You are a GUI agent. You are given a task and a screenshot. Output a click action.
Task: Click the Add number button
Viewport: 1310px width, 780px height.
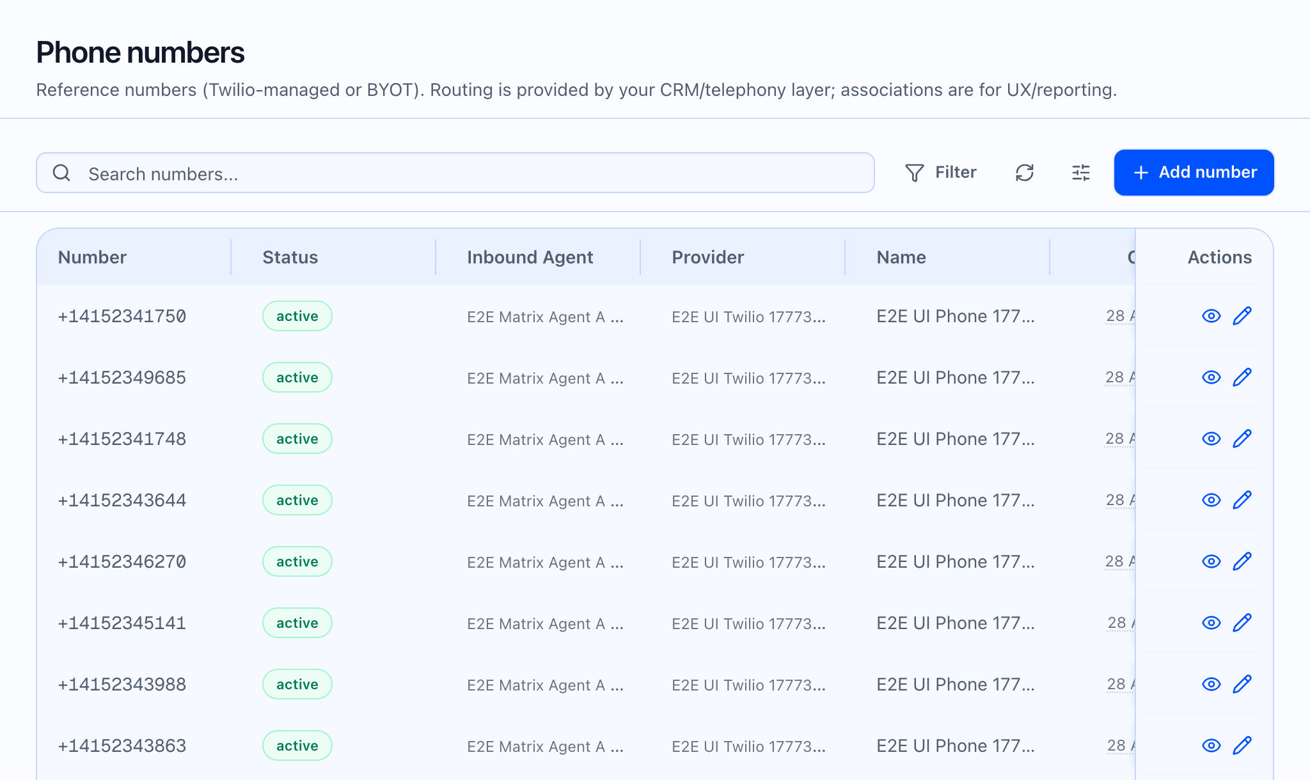(x=1194, y=173)
